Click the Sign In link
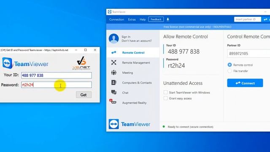270x152 pixels. (x=126, y=37)
